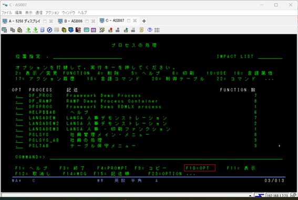
Task: Open the ファイル menu
Action: pos(7,13)
